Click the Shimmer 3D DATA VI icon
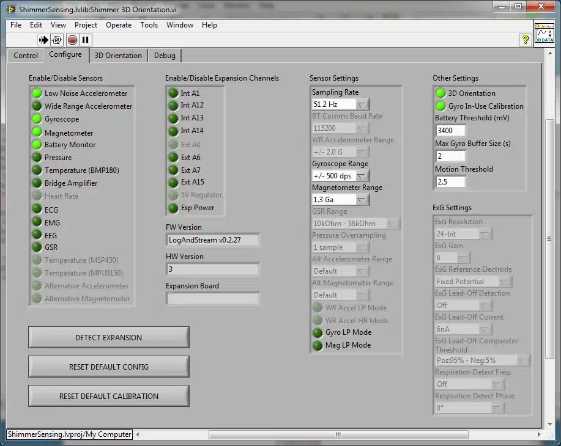 point(544,33)
